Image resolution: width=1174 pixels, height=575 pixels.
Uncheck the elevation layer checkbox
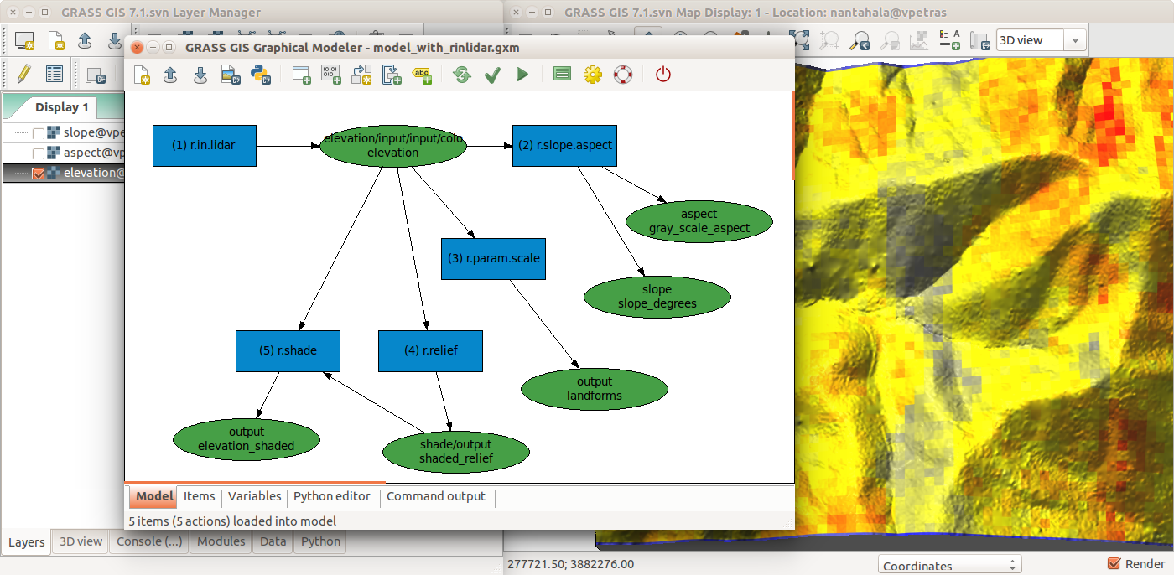point(38,174)
